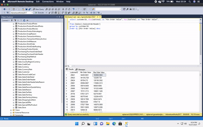Open File Explorer from the Windows taskbar
203x127 pixels.
click(x=108, y=124)
